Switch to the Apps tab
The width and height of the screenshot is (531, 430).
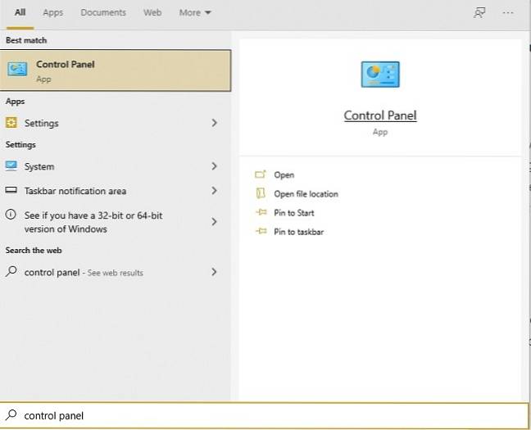click(x=52, y=13)
